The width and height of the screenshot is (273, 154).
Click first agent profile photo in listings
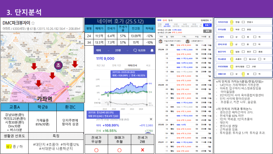coord(160,41)
